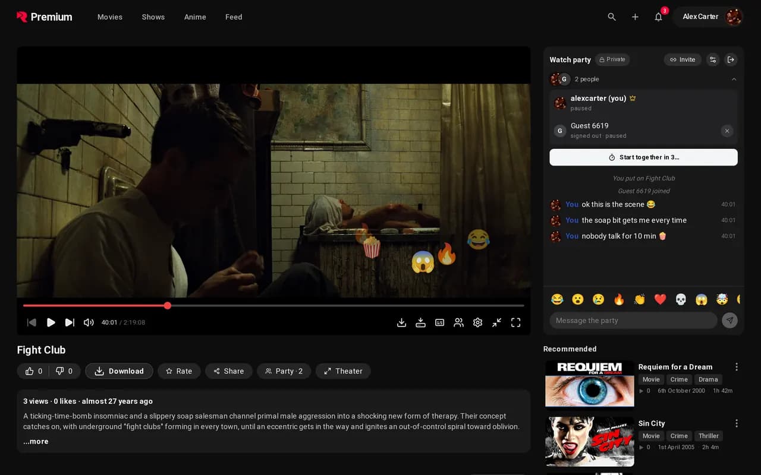Click the Invite button in Watch party
Screen dimensions: 761x475
click(x=683, y=59)
